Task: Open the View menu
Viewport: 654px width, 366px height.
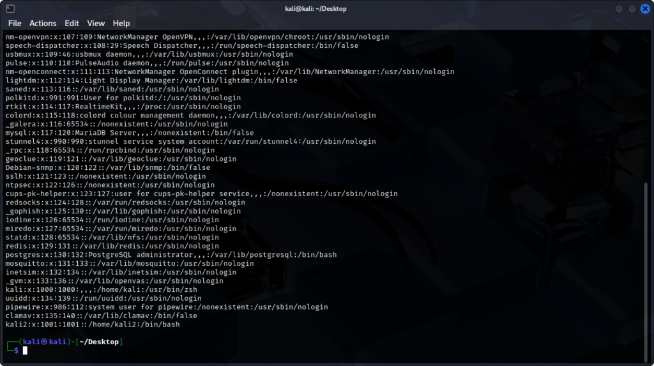Action: point(96,23)
